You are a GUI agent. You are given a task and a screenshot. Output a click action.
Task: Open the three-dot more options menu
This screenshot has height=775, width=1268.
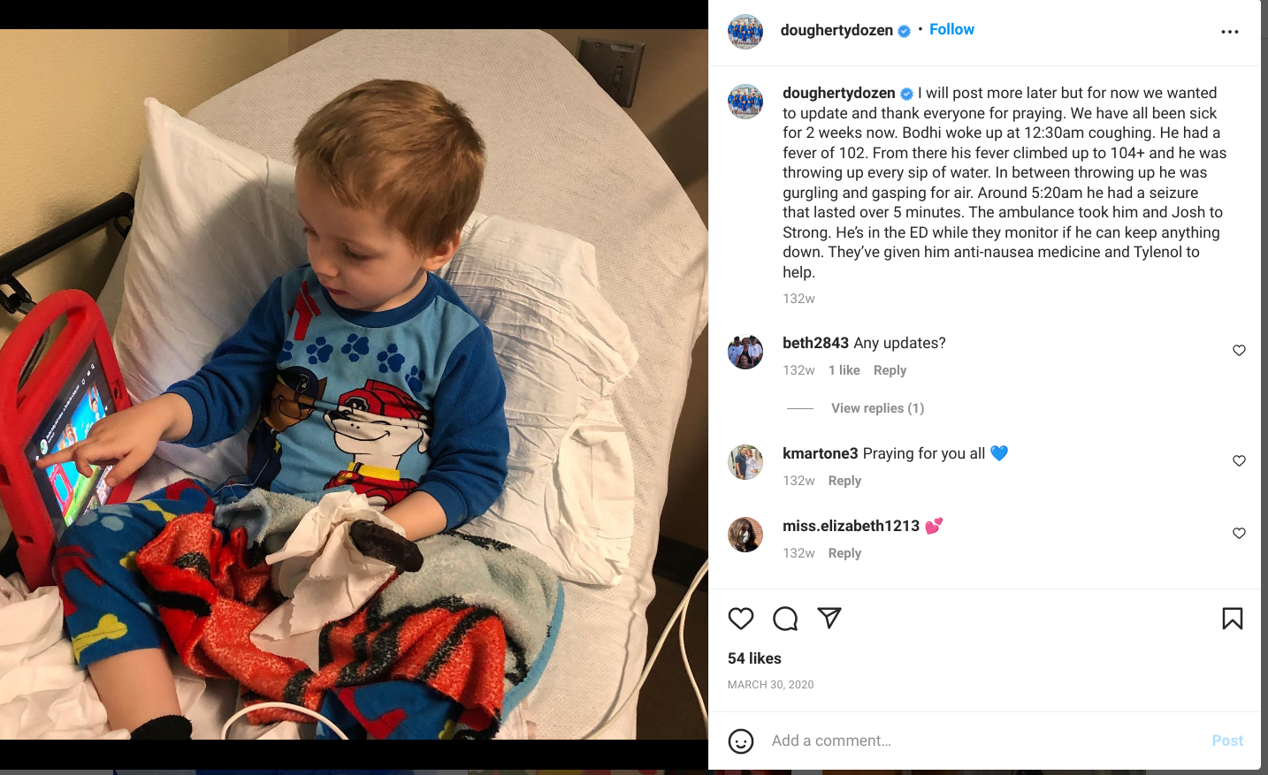pyautogui.click(x=1230, y=32)
